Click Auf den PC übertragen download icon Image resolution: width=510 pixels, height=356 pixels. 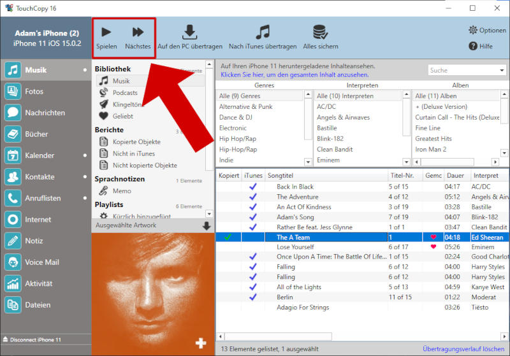point(189,32)
